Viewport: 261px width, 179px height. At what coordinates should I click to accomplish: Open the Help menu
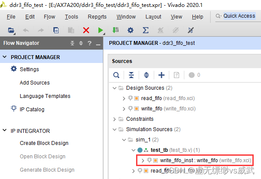[x=197, y=17]
